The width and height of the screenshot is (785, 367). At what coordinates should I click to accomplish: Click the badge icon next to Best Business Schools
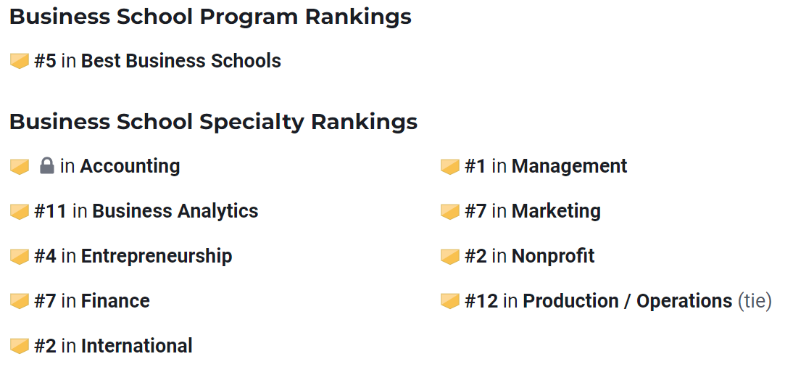[20, 61]
